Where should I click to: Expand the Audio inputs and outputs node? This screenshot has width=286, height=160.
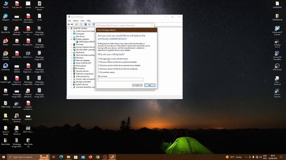(x=71, y=31)
